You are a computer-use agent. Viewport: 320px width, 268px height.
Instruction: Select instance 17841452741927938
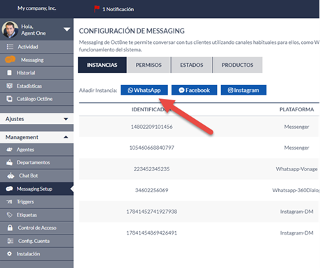pos(151,212)
